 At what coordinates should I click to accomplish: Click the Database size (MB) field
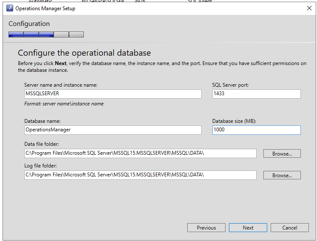[256, 130]
